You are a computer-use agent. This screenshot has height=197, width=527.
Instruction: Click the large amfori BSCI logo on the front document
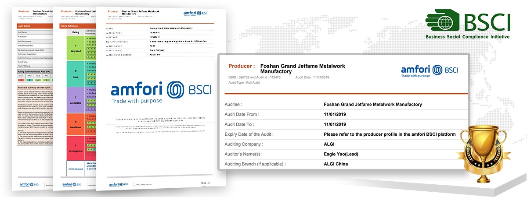[161, 93]
